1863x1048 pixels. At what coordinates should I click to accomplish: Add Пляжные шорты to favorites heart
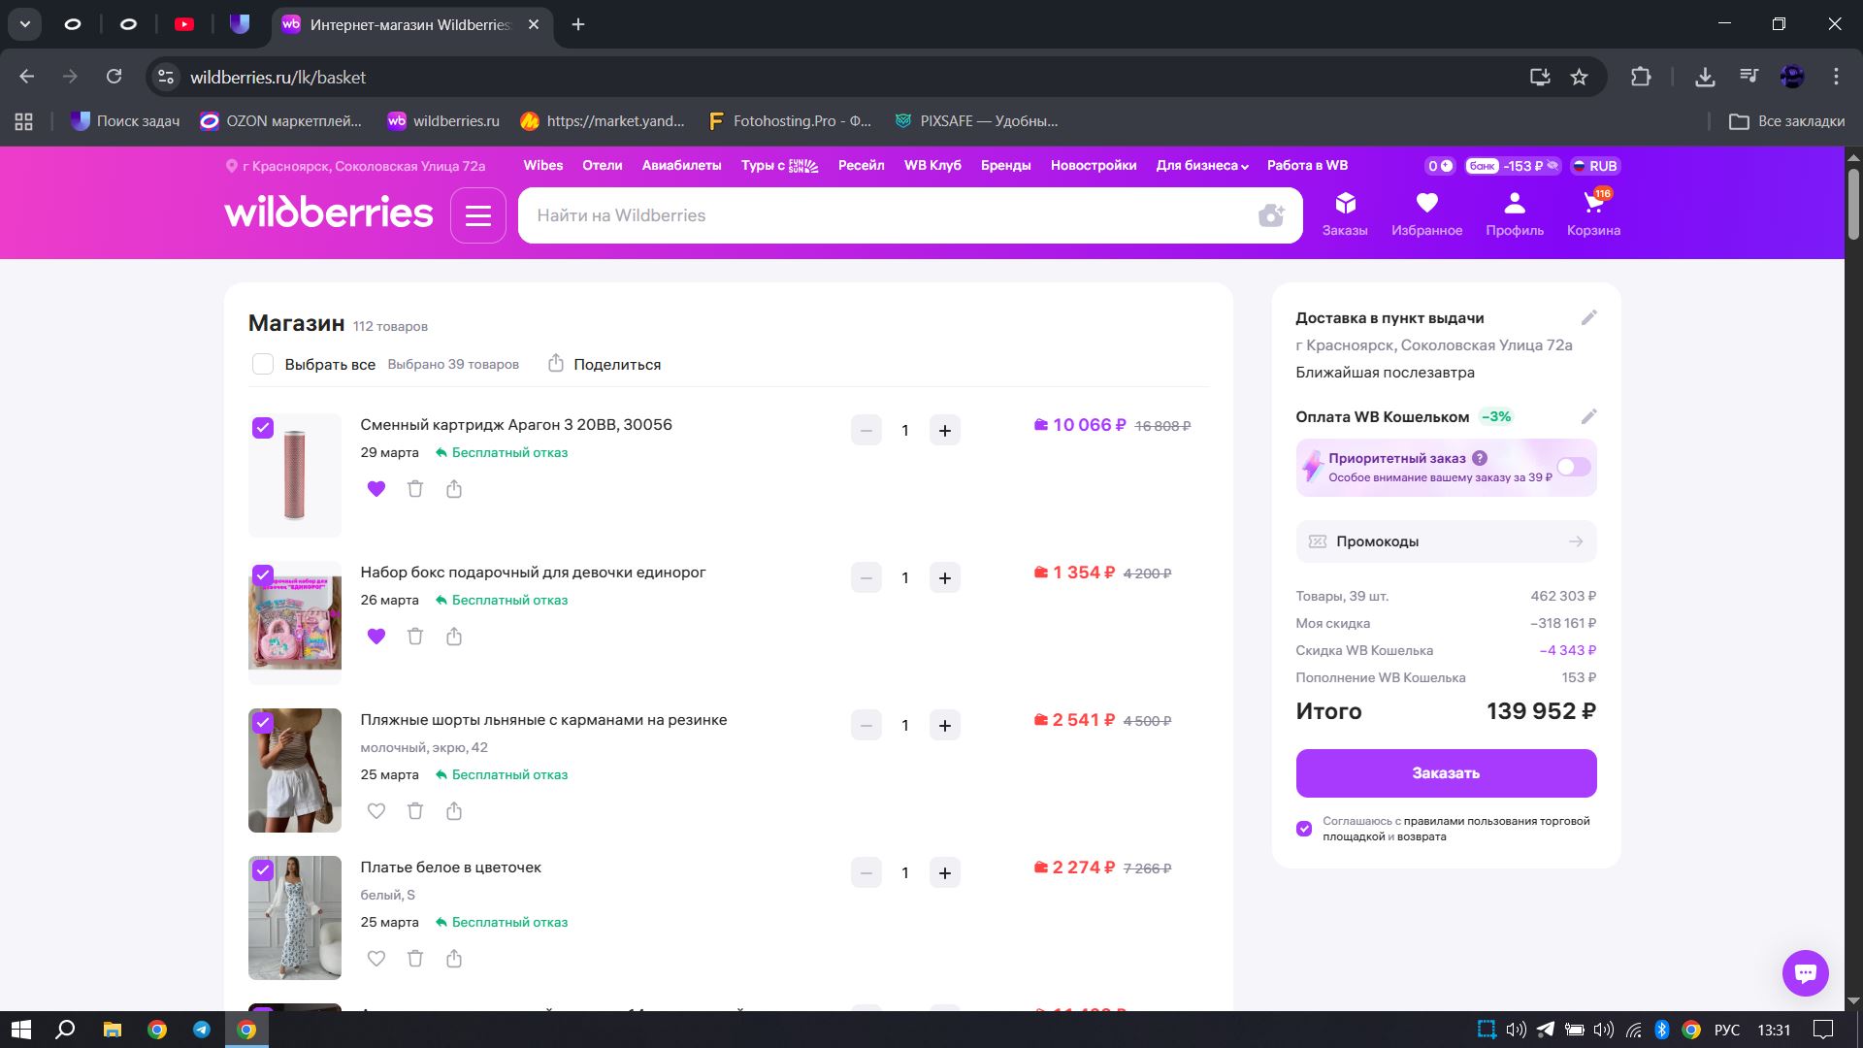click(376, 811)
